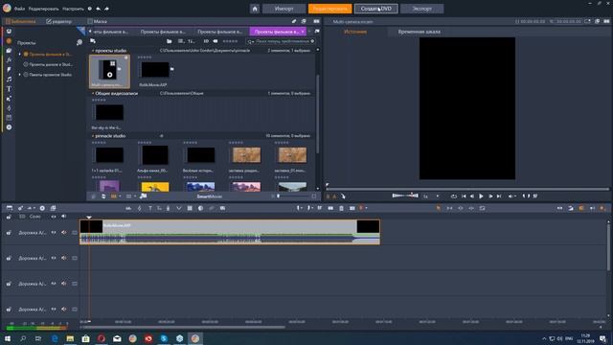The width and height of the screenshot is (613, 345).
Task: Collapse the проекты studio section
Action: click(93, 51)
